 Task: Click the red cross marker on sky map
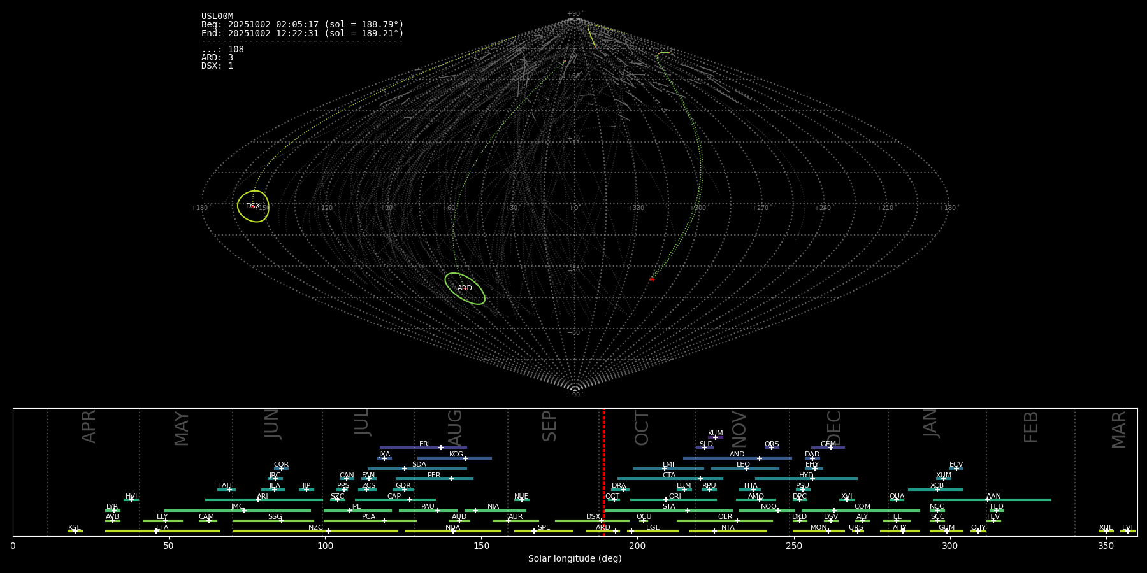651,279
